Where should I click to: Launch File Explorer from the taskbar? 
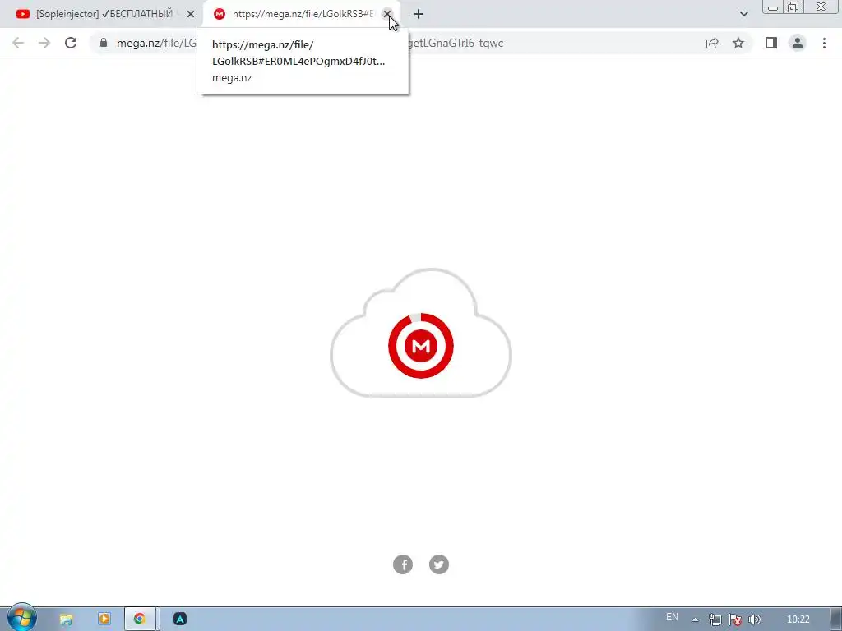(x=66, y=619)
